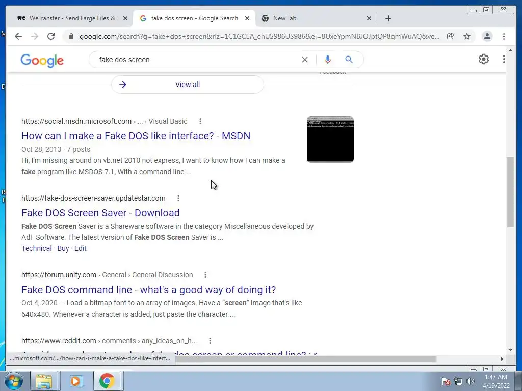Click the social.msdn.microsoft.com URL text
The width and height of the screenshot is (522, 391).
[76, 121]
